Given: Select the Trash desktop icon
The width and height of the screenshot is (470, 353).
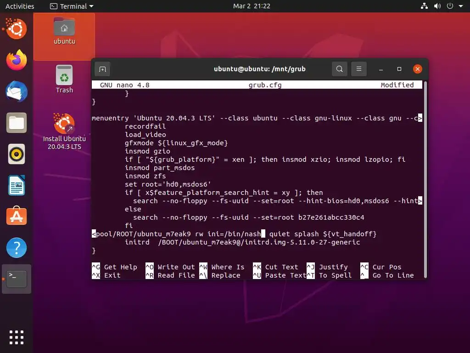Looking at the screenshot, I should 64,79.
